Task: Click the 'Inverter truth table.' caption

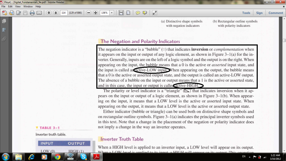Action: tap(51, 134)
